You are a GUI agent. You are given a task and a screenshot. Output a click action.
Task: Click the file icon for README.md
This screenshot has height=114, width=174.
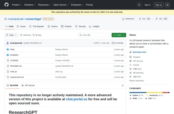(8, 66)
